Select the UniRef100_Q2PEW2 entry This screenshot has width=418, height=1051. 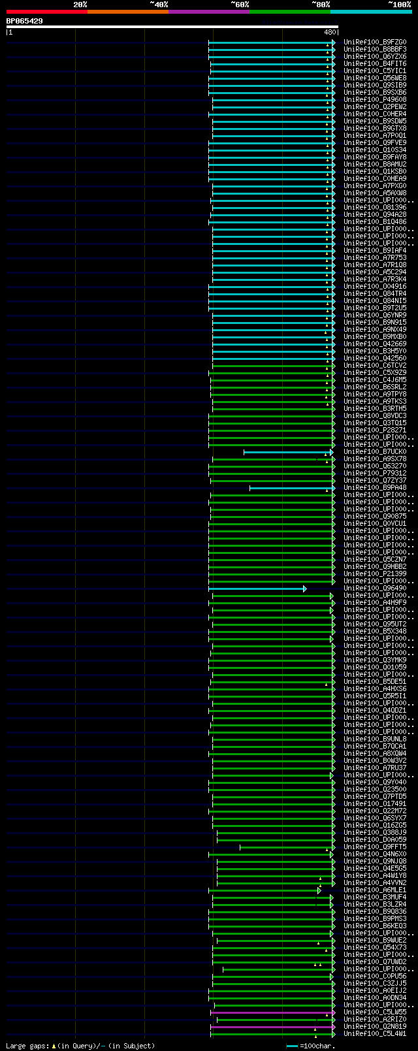pos(375,107)
